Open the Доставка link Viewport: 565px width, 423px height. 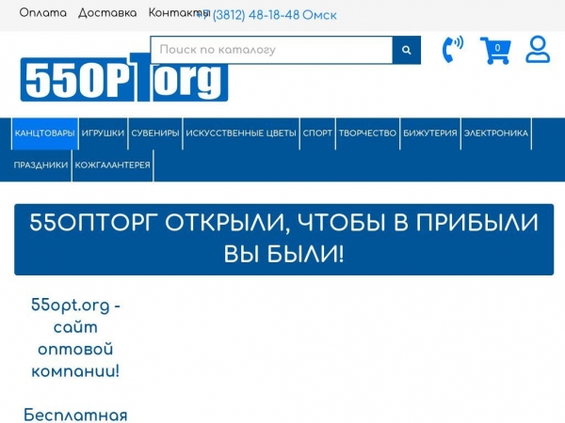coord(107,13)
